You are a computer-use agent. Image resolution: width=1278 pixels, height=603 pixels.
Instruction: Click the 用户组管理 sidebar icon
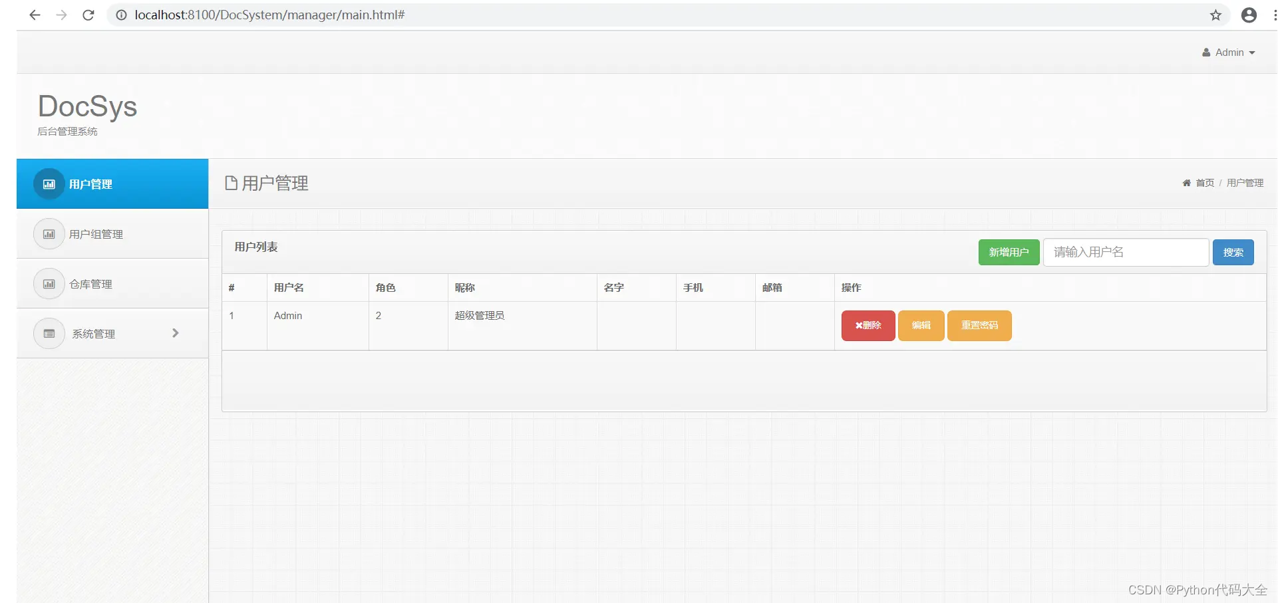pyautogui.click(x=49, y=234)
